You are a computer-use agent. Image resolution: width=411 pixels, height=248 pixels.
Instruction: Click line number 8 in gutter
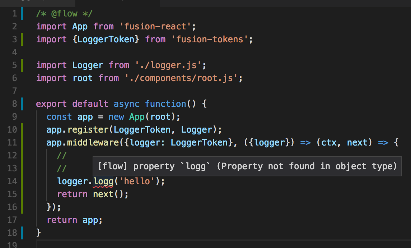pyautogui.click(x=15, y=104)
